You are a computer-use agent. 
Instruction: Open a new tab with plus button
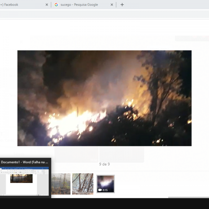tap(122, 5)
